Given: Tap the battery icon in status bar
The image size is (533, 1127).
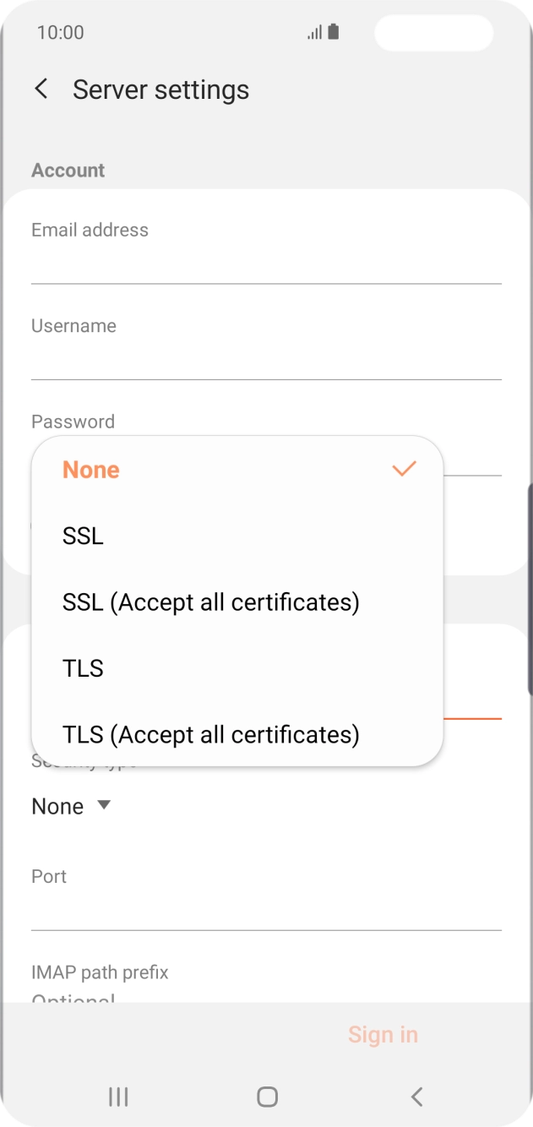Looking at the screenshot, I should click(334, 32).
